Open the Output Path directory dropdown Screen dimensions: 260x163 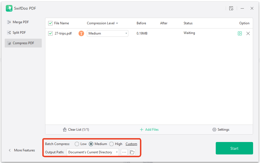coord(93,152)
